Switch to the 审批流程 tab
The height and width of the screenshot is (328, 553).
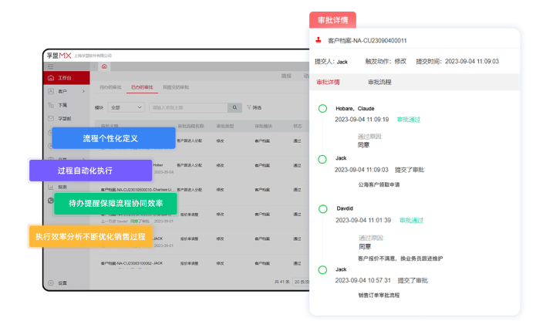379,81
